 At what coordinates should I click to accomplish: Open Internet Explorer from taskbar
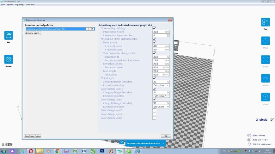(x=22, y=151)
